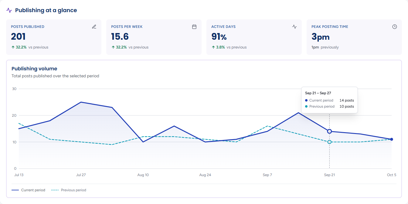Click the calendar icon on Posts Per Week card
The image size is (408, 204).
coord(194,27)
